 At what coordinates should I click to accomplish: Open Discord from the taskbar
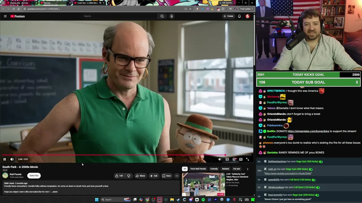tap(191, 200)
